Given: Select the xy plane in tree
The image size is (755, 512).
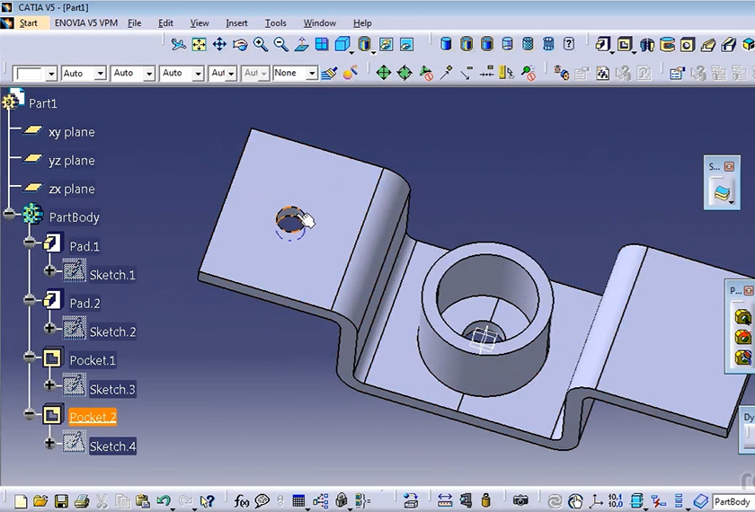Looking at the screenshot, I should point(71,132).
